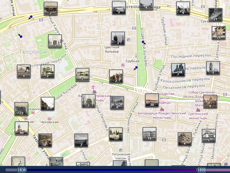The width and height of the screenshot is (230, 173).
Task: Open the photo cluster labeled 30
Action: tap(152, 100)
